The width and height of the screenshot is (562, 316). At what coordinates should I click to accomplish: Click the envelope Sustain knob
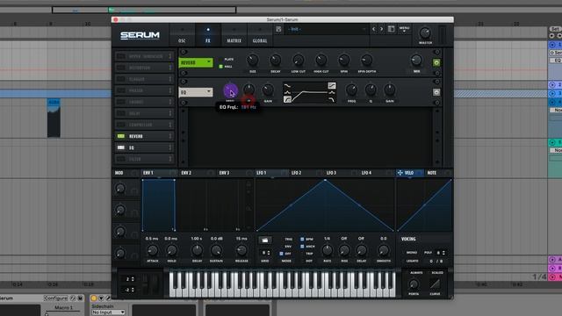(216, 250)
